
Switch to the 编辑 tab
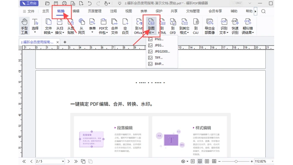click(76, 11)
